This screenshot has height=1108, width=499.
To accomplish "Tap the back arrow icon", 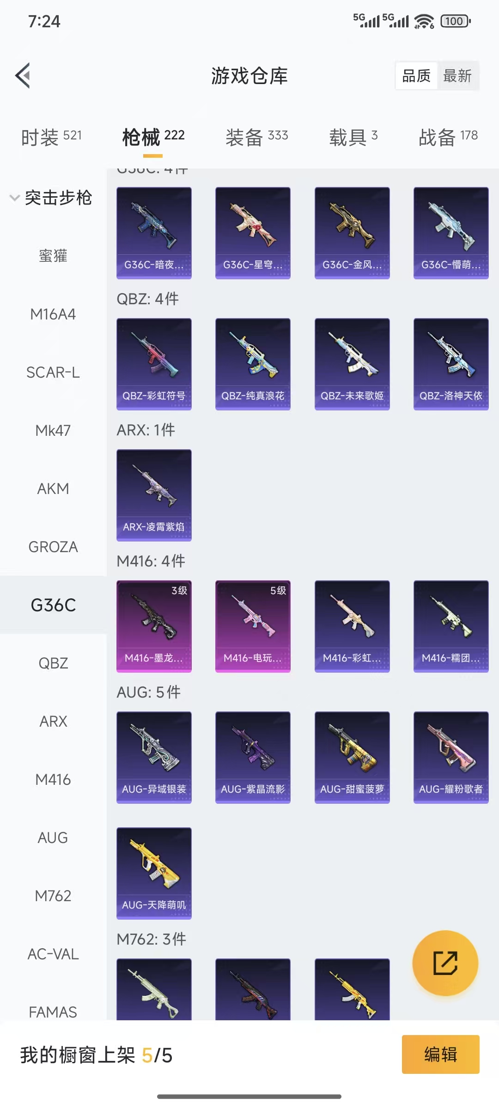I will click(x=23, y=75).
